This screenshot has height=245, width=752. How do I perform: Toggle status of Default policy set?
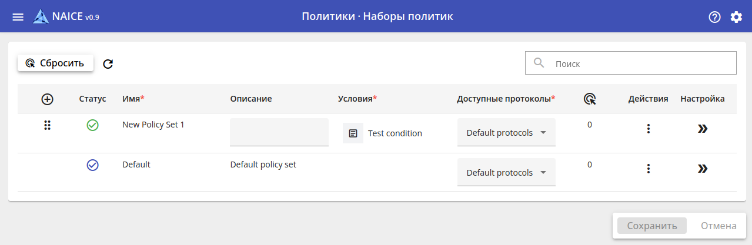(x=92, y=165)
